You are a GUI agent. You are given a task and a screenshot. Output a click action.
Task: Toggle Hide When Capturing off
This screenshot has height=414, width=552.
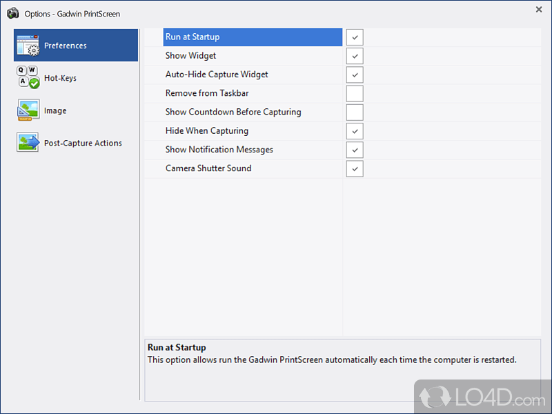(x=354, y=131)
